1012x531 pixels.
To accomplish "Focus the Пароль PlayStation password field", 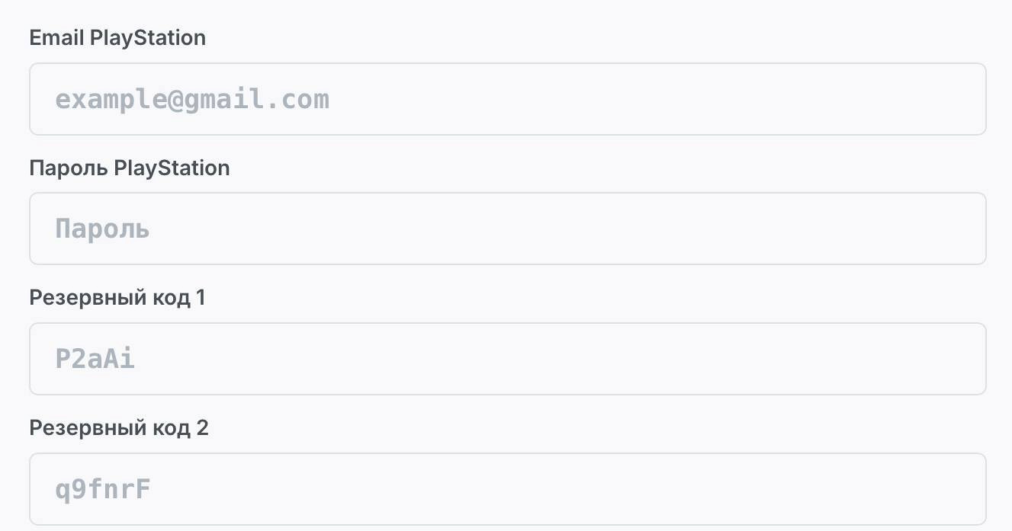I will pyautogui.click(x=508, y=229).
